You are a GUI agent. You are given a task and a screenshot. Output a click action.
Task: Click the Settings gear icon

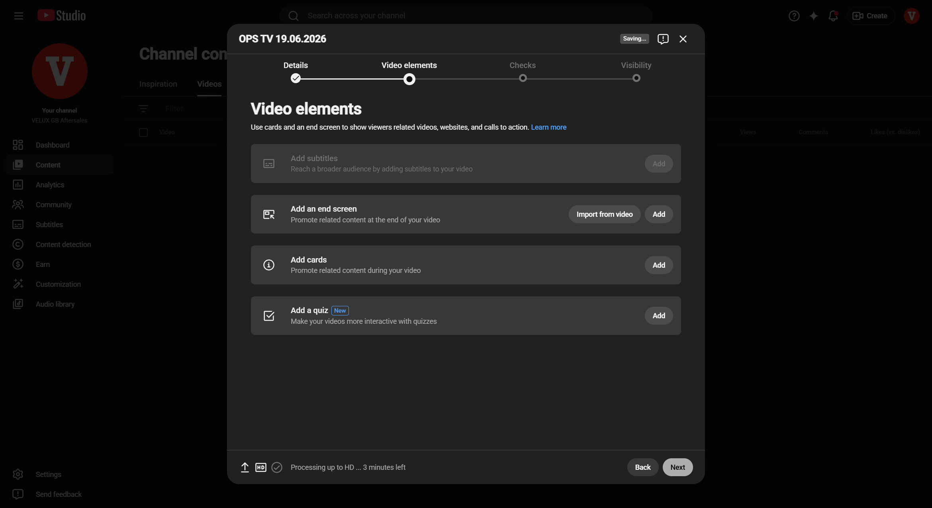[x=18, y=474]
